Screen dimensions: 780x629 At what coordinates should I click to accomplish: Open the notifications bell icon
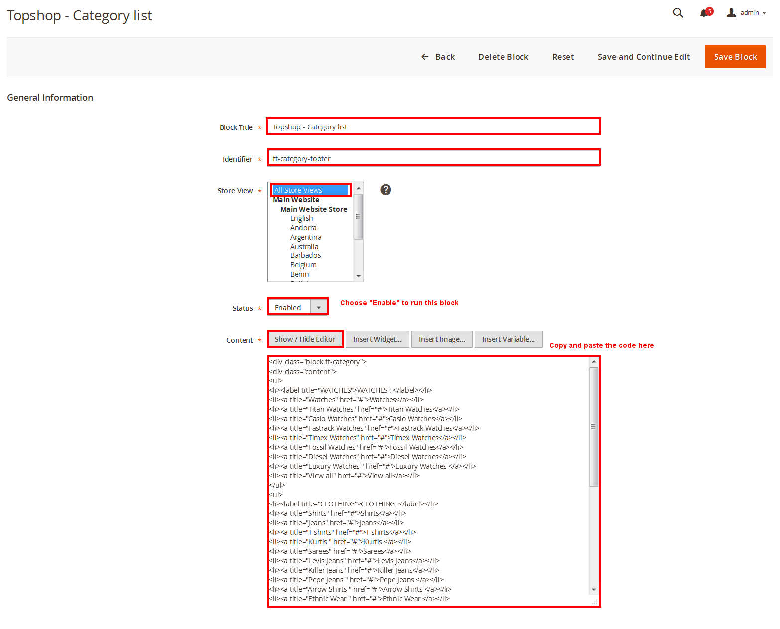(x=706, y=12)
